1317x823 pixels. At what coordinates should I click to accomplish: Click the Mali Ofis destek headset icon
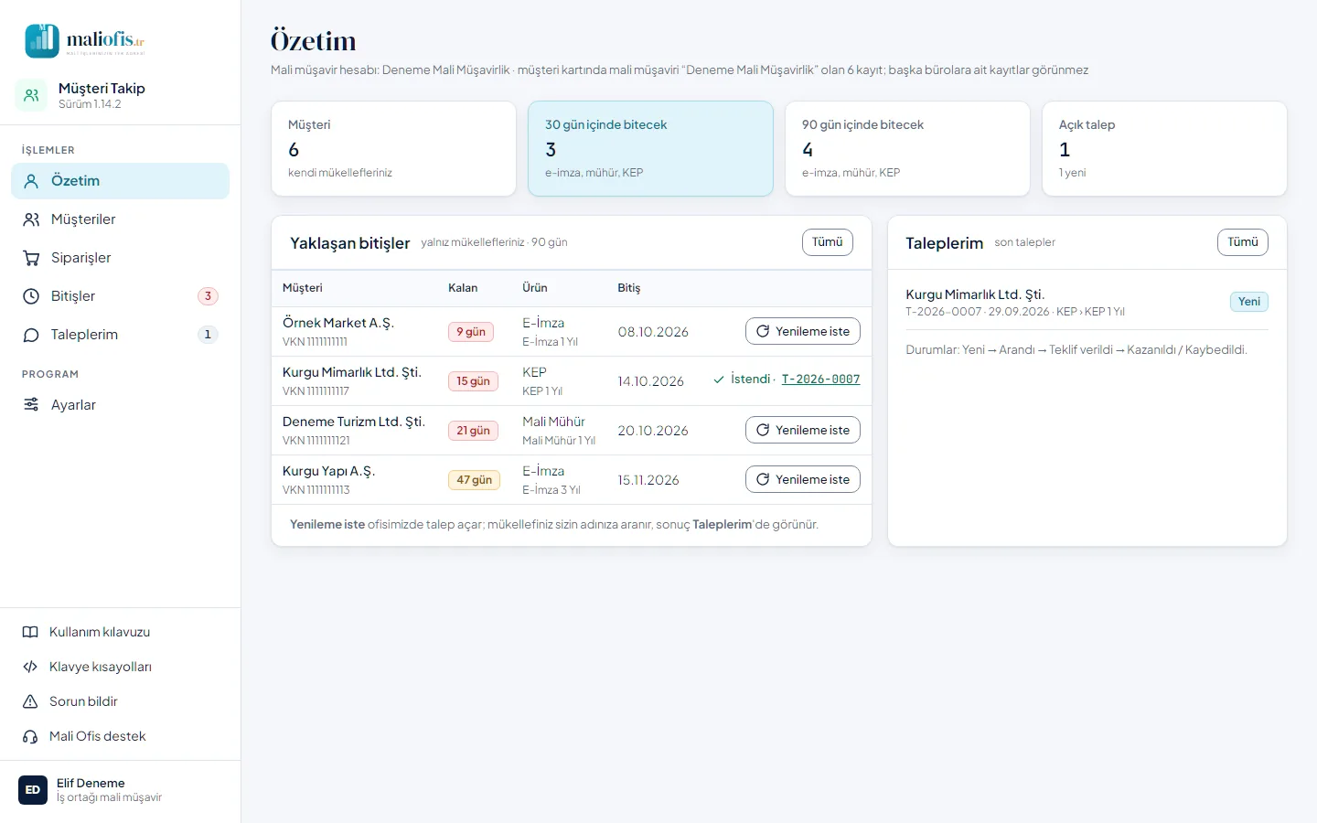30,736
